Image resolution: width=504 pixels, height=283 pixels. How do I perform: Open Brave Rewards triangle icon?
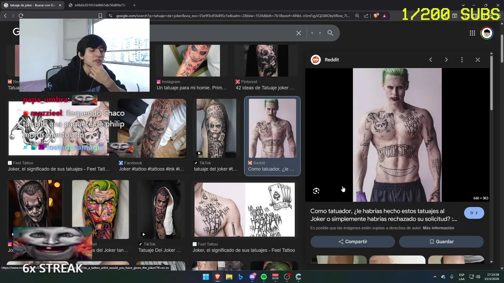384,16
